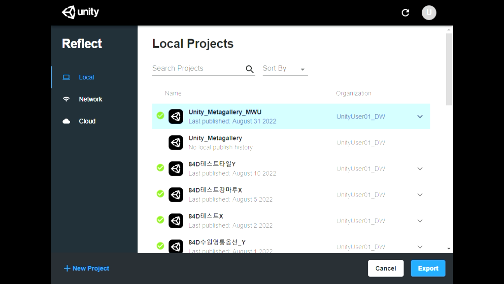
Task: Click the Cloud icon in sidebar
Action: [x=66, y=121]
